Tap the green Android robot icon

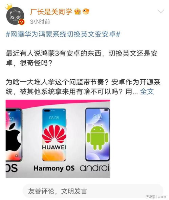(98, 137)
